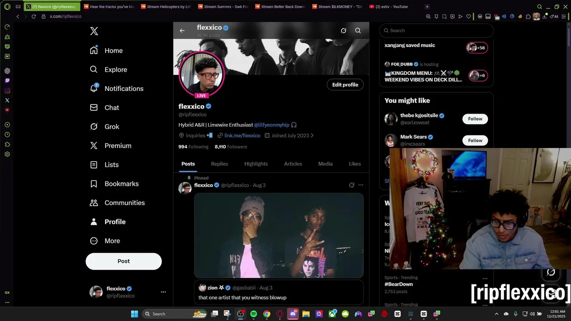The width and height of the screenshot is (571, 321).
Task: Click Grok icon on pinned post
Action: (x=352, y=185)
